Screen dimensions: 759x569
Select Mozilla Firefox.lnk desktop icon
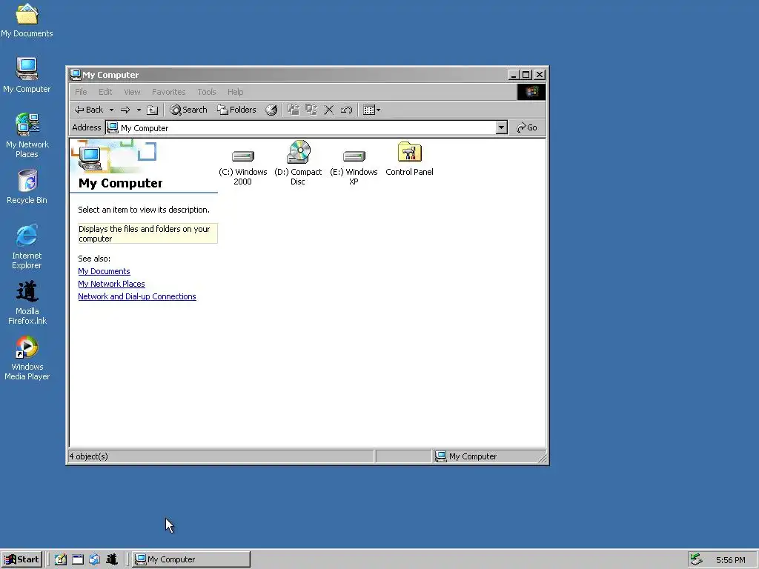point(27,303)
